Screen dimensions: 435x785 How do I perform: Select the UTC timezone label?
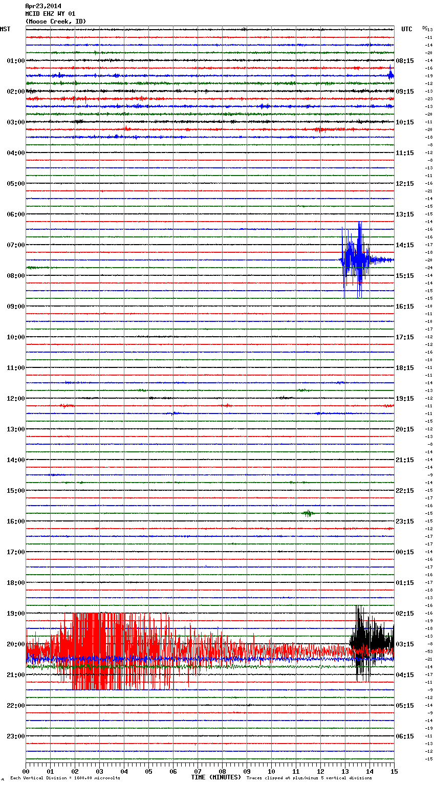click(407, 29)
